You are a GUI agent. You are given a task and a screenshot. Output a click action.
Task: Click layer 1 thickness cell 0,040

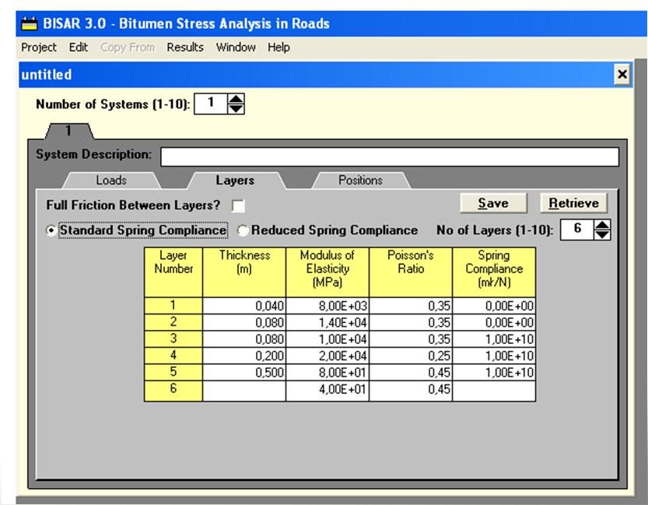click(x=244, y=306)
